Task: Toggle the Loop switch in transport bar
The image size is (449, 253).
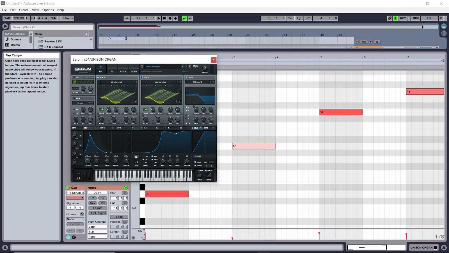Action: pos(299,18)
